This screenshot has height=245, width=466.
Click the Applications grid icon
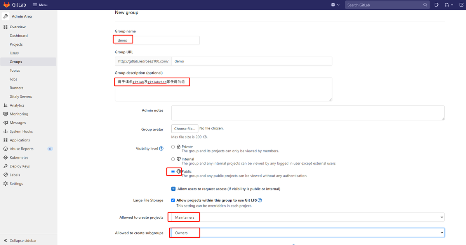pyautogui.click(x=5, y=140)
